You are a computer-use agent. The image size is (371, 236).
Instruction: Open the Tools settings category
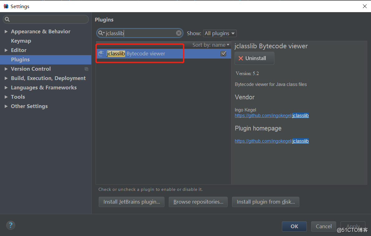coord(18,97)
